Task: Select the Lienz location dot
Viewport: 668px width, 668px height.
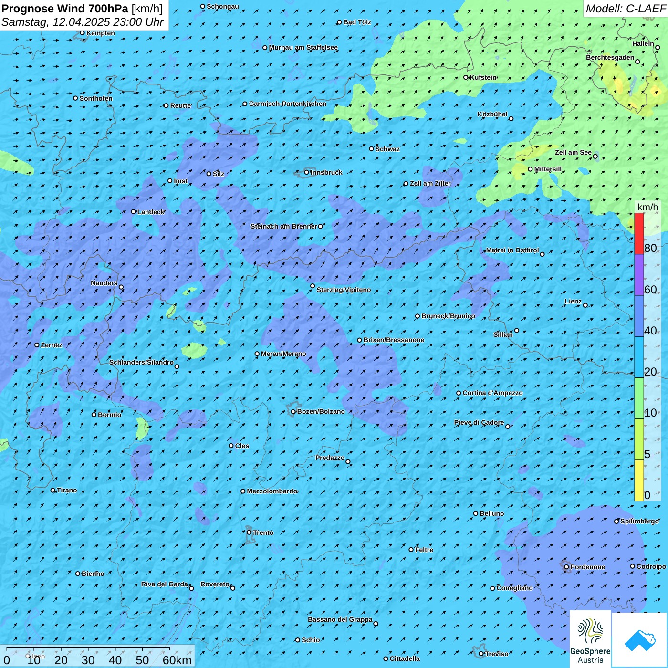Action: coord(585,305)
